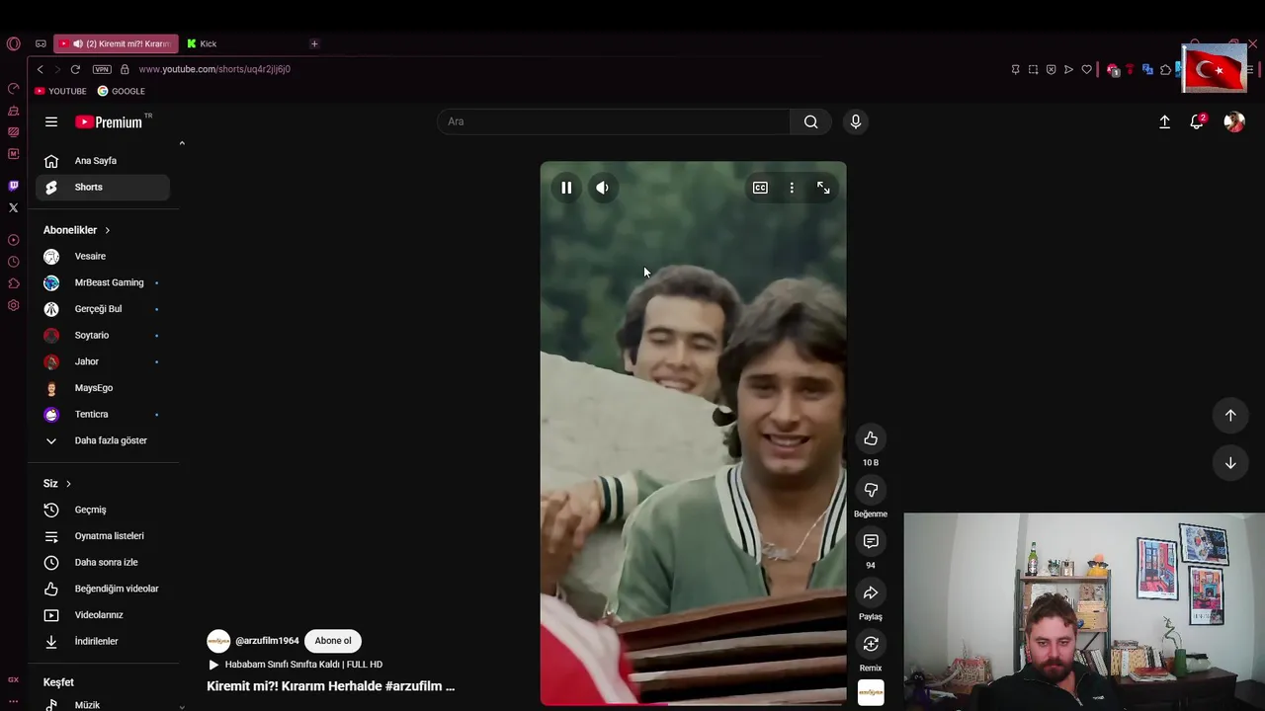Open the Twitch sidebar panel
This screenshot has height=711, width=1265.
coord(13,186)
